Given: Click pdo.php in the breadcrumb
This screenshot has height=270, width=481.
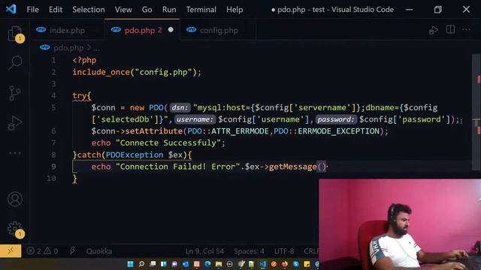Looking at the screenshot, I should (x=68, y=48).
